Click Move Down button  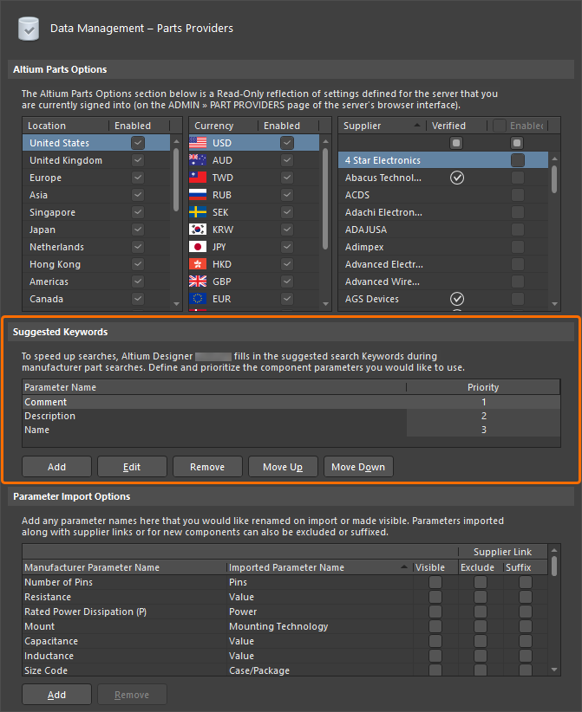coord(358,467)
